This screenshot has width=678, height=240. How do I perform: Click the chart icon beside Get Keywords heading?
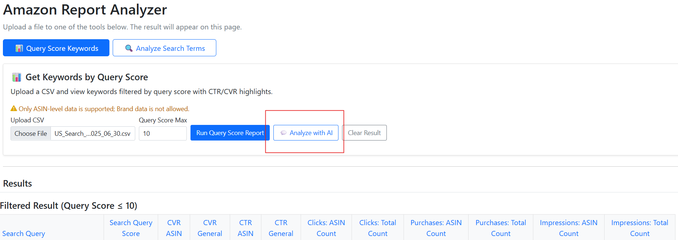coord(17,77)
